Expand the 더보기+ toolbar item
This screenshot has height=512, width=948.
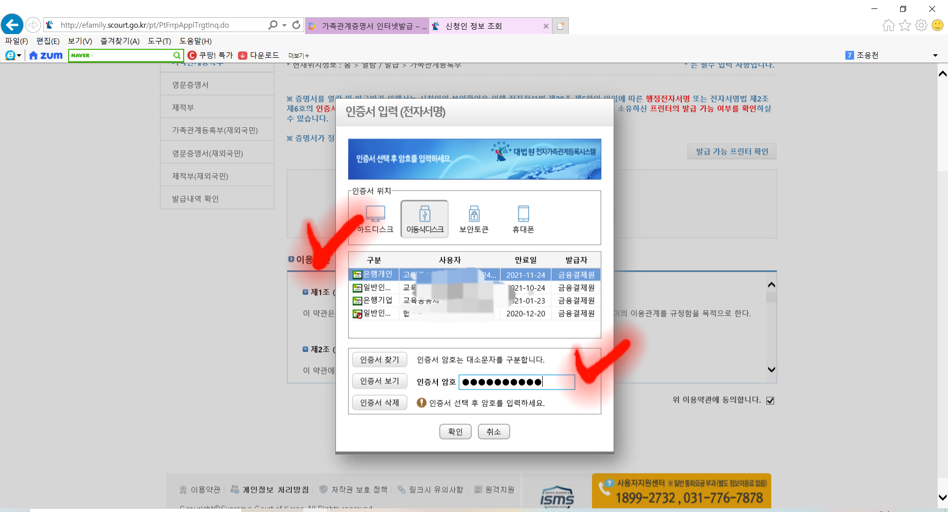[299, 56]
